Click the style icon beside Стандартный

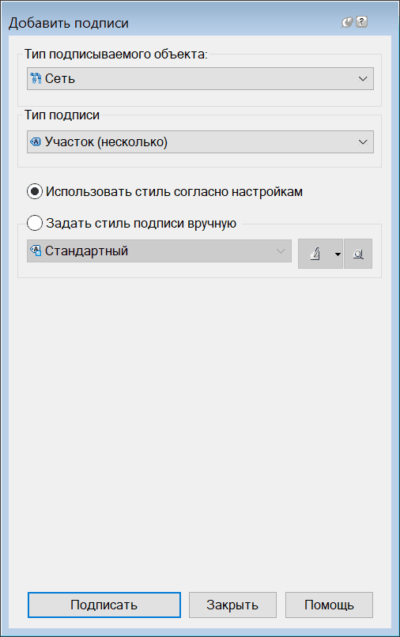[x=36, y=251]
